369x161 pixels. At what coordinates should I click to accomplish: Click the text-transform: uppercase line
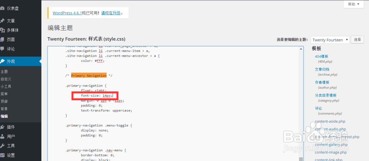coord(106,110)
